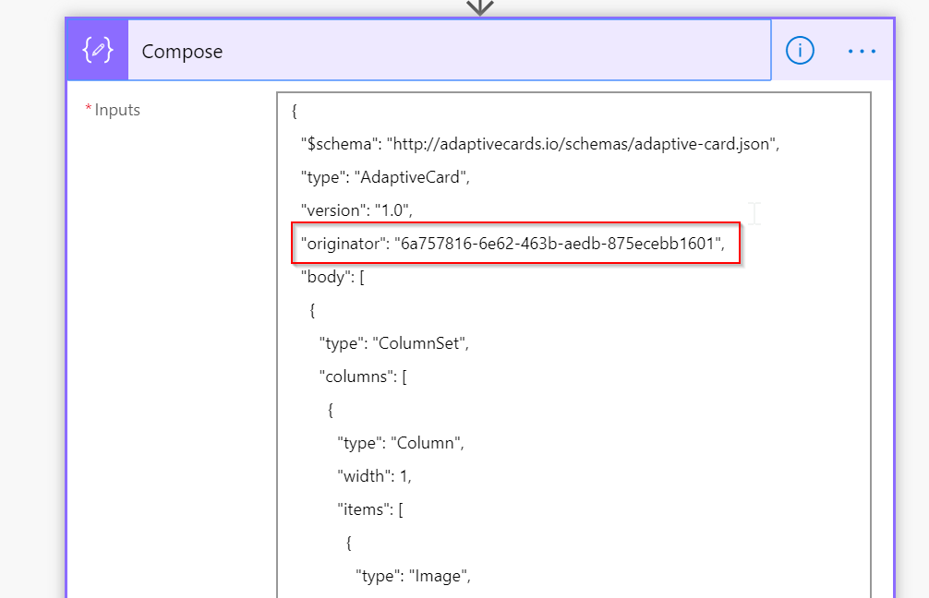Image resolution: width=929 pixels, height=598 pixels.
Task: Click the "type": "Image" line
Action: (x=413, y=576)
